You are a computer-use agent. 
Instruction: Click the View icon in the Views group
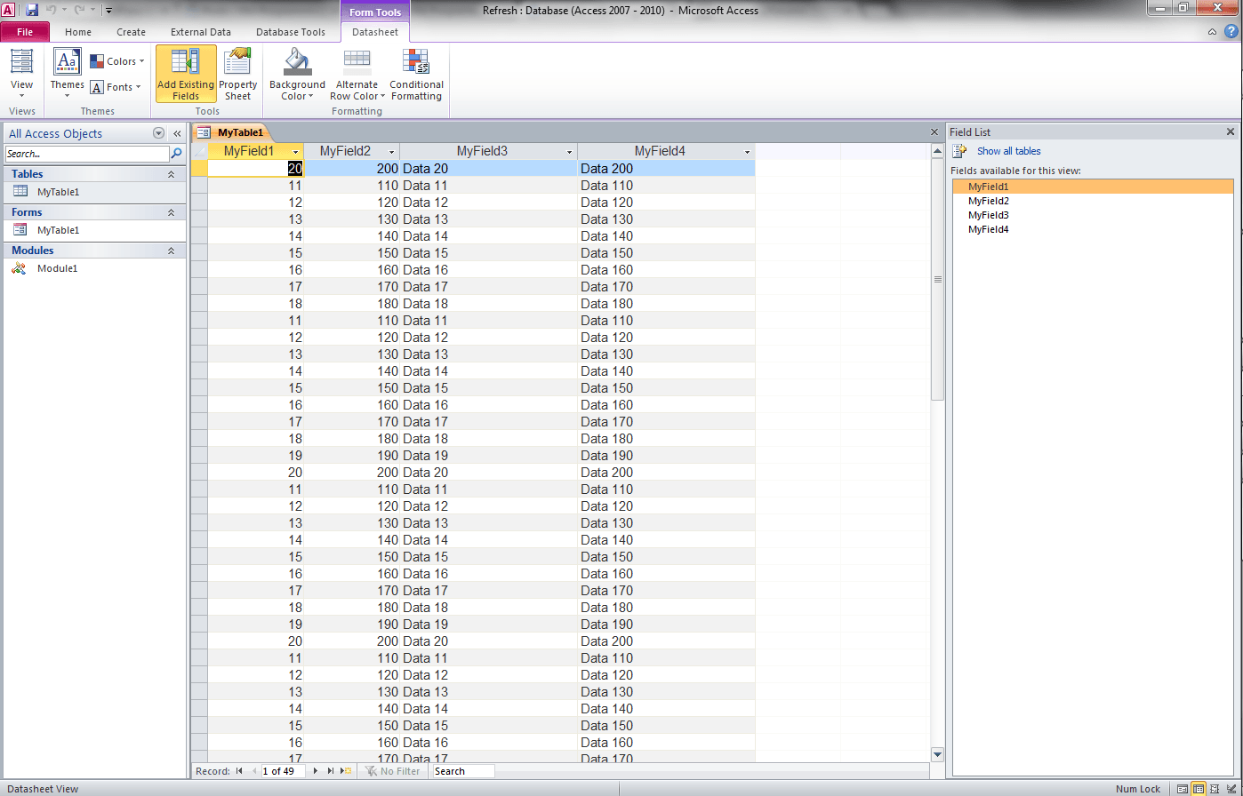pyautogui.click(x=21, y=61)
